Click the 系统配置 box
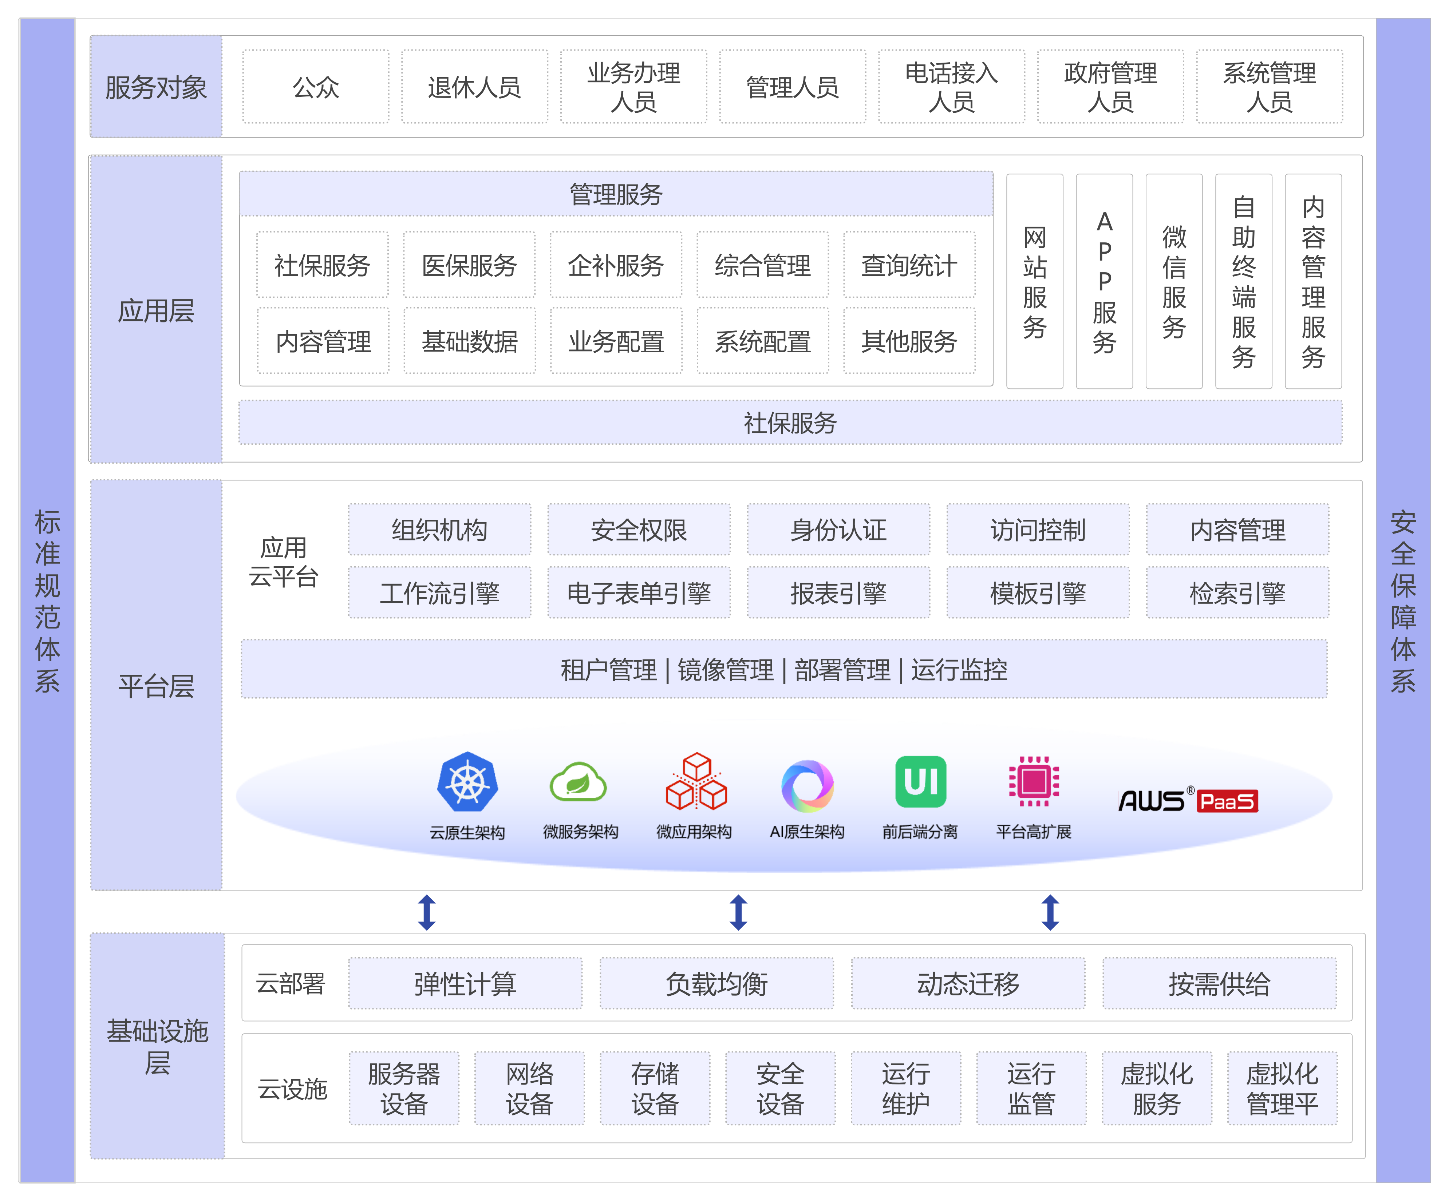 point(763,341)
